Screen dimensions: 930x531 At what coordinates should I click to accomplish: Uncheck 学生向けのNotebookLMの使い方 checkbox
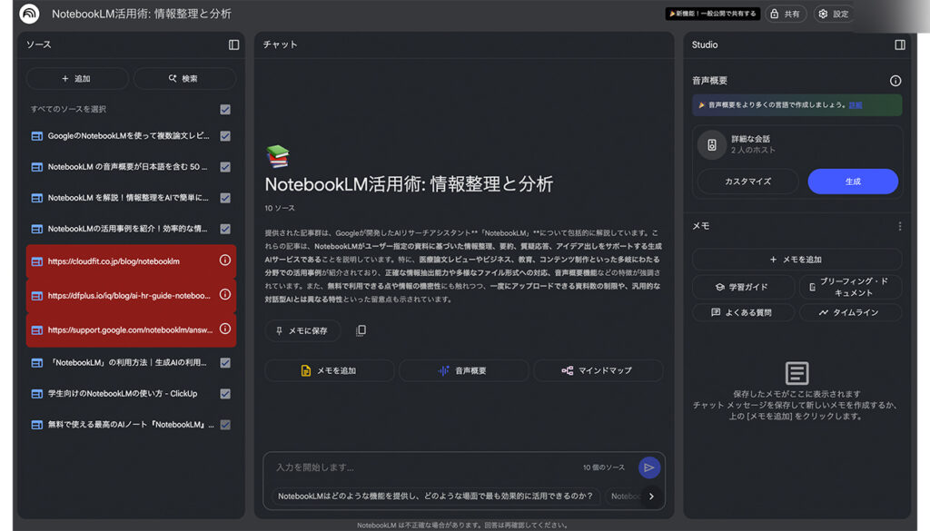225,394
